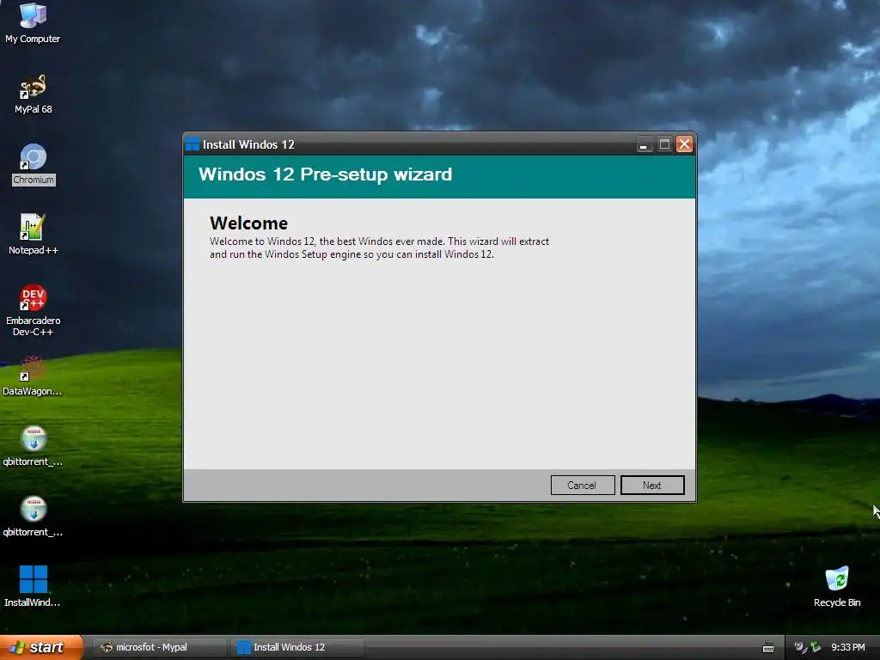Close the Install Windos 12 window
This screenshot has width=880, height=660.
tap(684, 144)
